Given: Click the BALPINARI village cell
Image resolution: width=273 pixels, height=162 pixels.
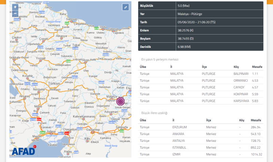Looking at the screenshot, I should pyautogui.click(x=241, y=74).
